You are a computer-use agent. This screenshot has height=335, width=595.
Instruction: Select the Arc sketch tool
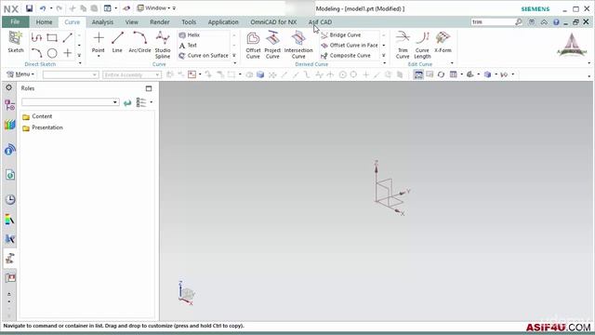tap(36, 53)
